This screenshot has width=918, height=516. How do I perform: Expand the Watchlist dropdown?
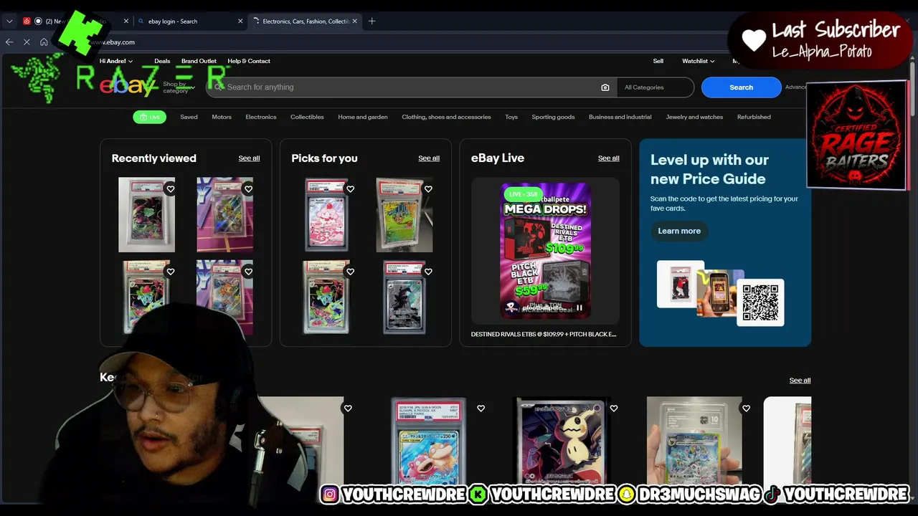coord(698,62)
